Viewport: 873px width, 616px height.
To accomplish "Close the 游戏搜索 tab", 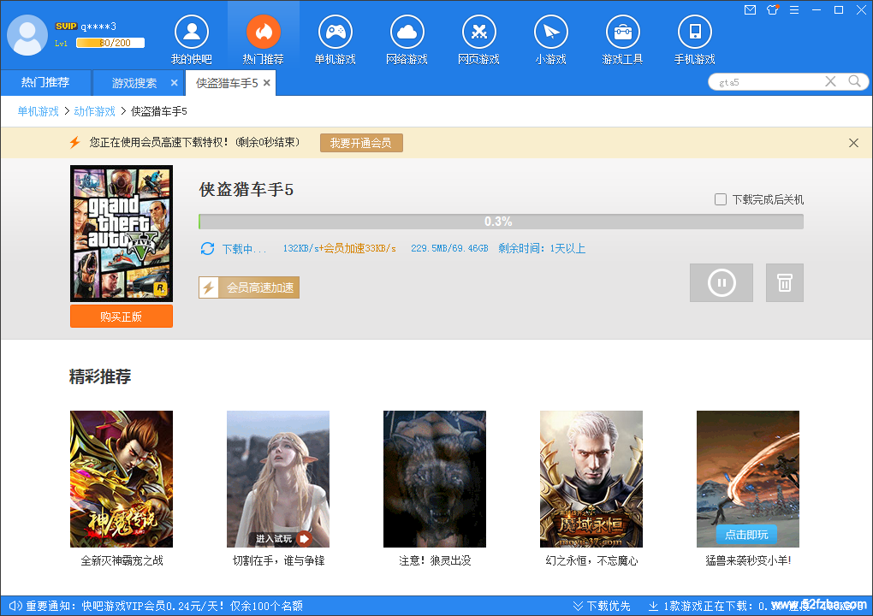I will click(175, 83).
